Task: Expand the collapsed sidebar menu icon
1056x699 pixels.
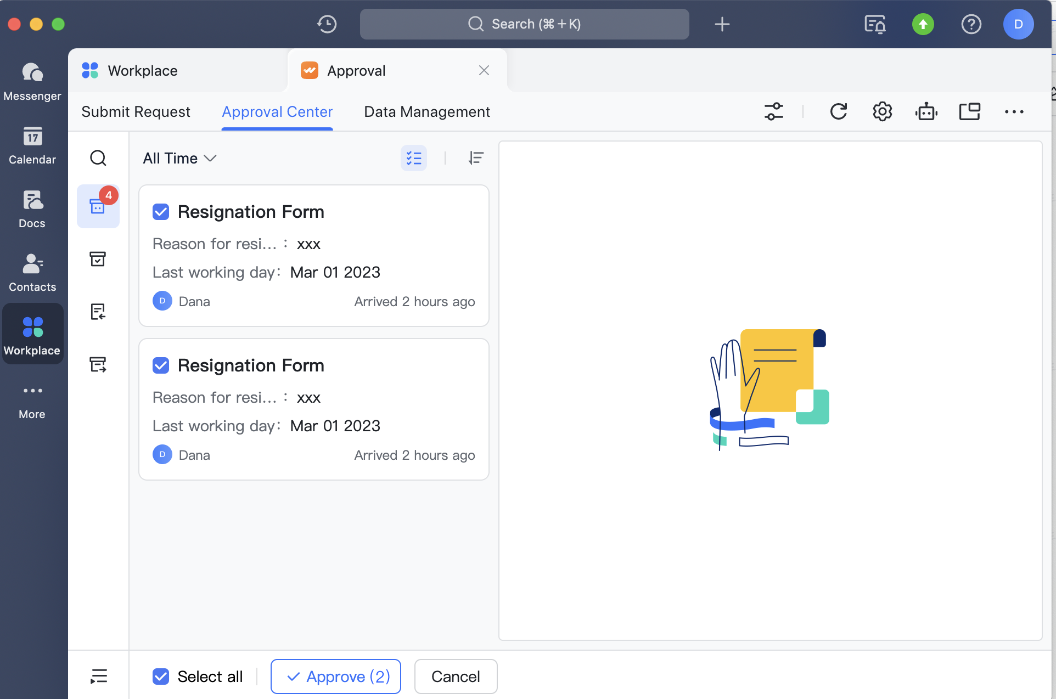Action: click(99, 676)
